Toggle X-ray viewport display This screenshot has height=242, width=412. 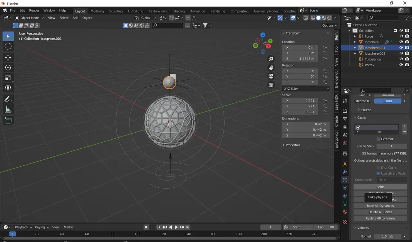(x=306, y=18)
